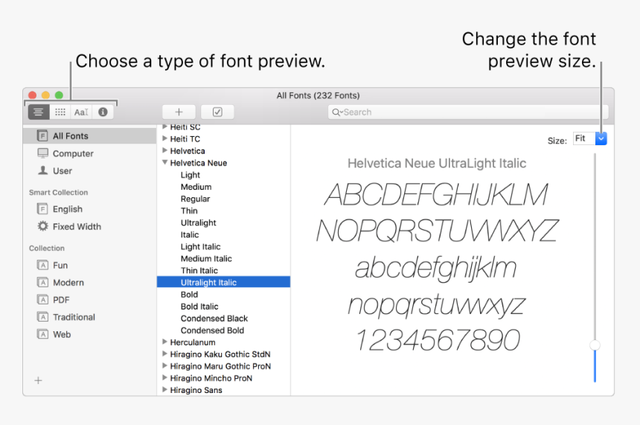The image size is (640, 425).
Task: Expand Heiti TC font family
Action: (165, 138)
